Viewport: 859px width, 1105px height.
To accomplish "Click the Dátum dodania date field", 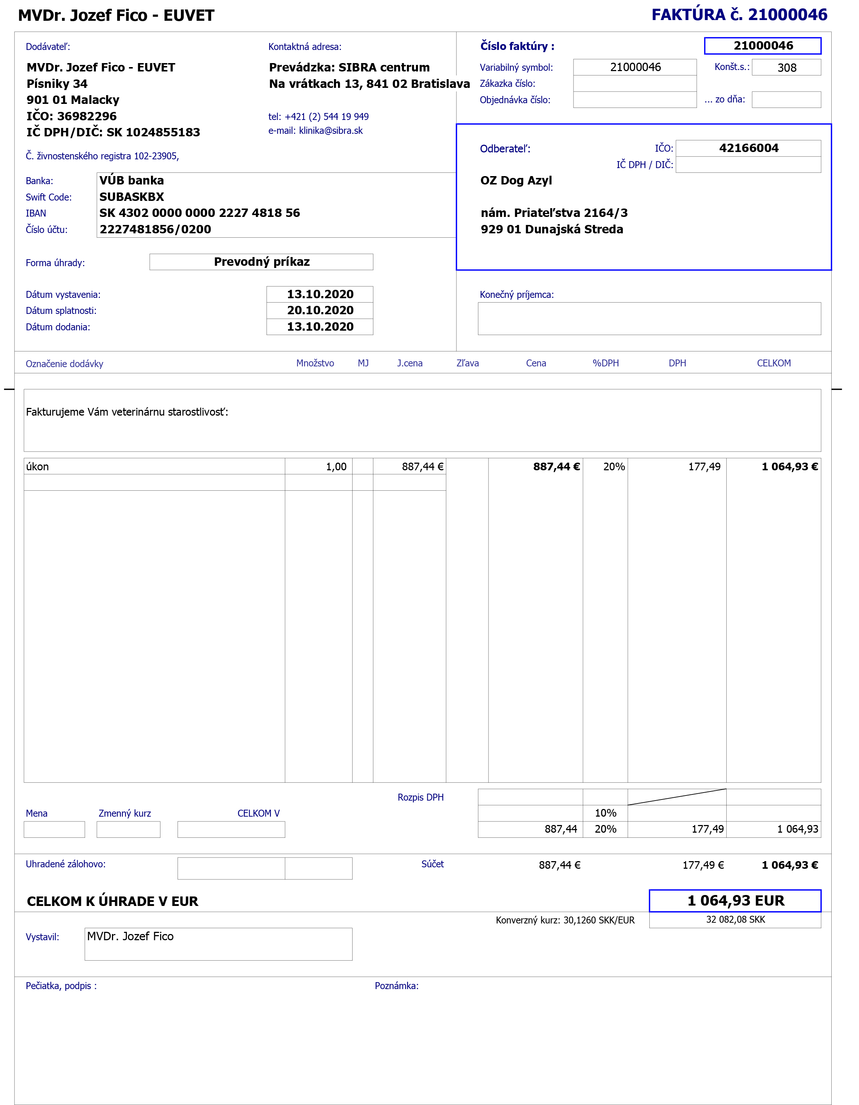I will 320,326.
